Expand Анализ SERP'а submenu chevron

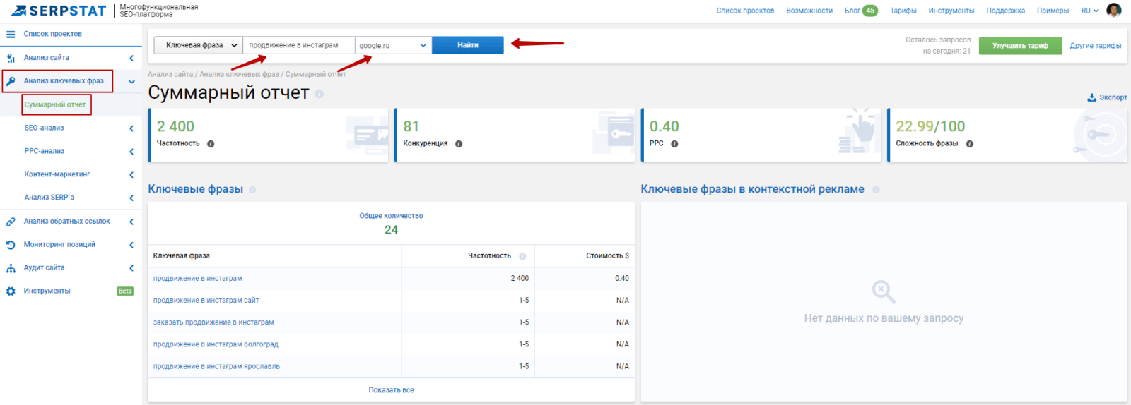131,198
